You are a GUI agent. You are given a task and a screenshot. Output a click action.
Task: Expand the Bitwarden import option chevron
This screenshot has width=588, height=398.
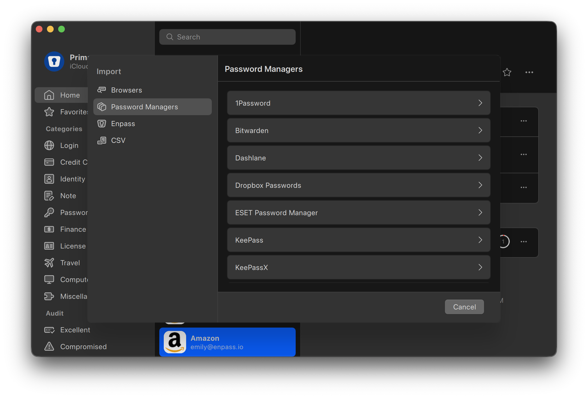(x=480, y=131)
